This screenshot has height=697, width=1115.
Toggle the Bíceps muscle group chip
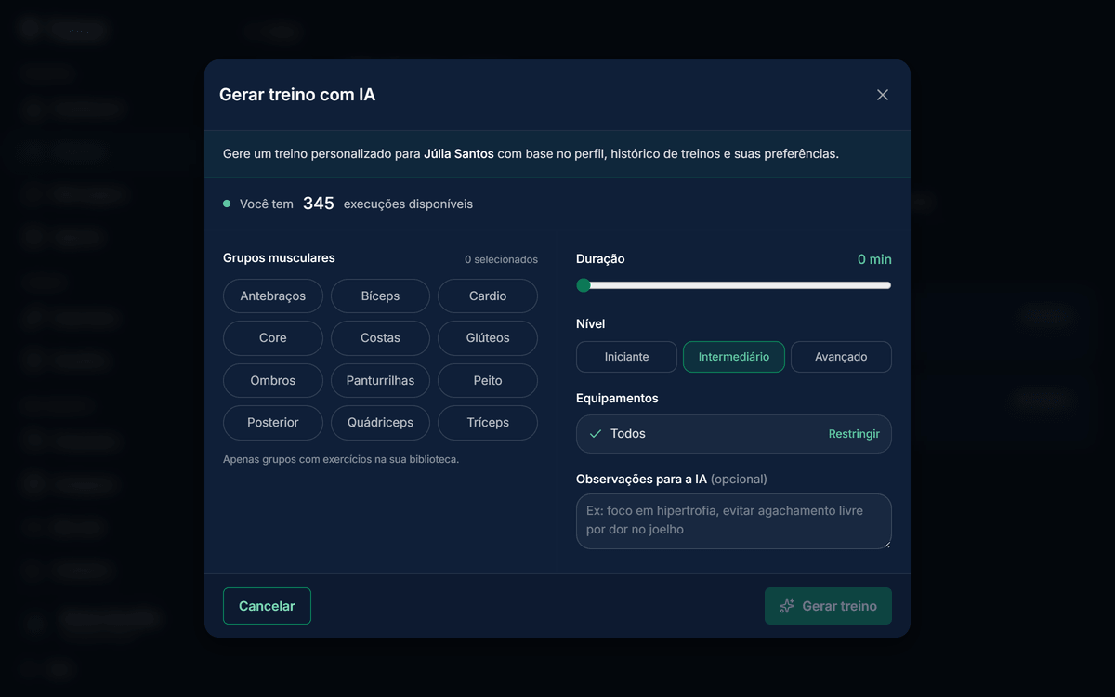click(380, 296)
